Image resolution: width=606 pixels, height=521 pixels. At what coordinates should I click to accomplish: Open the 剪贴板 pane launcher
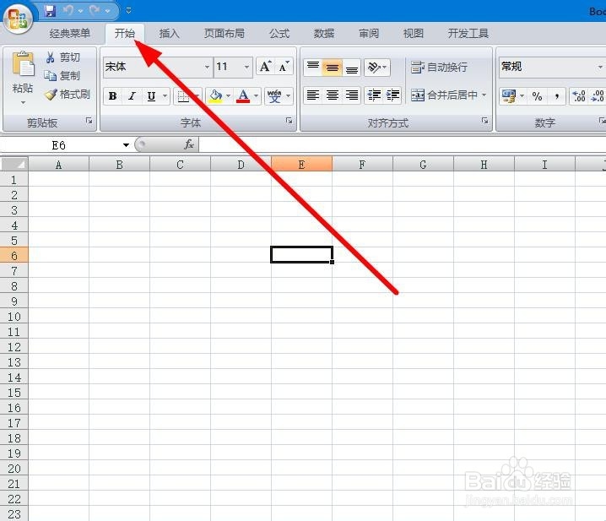tap(89, 121)
